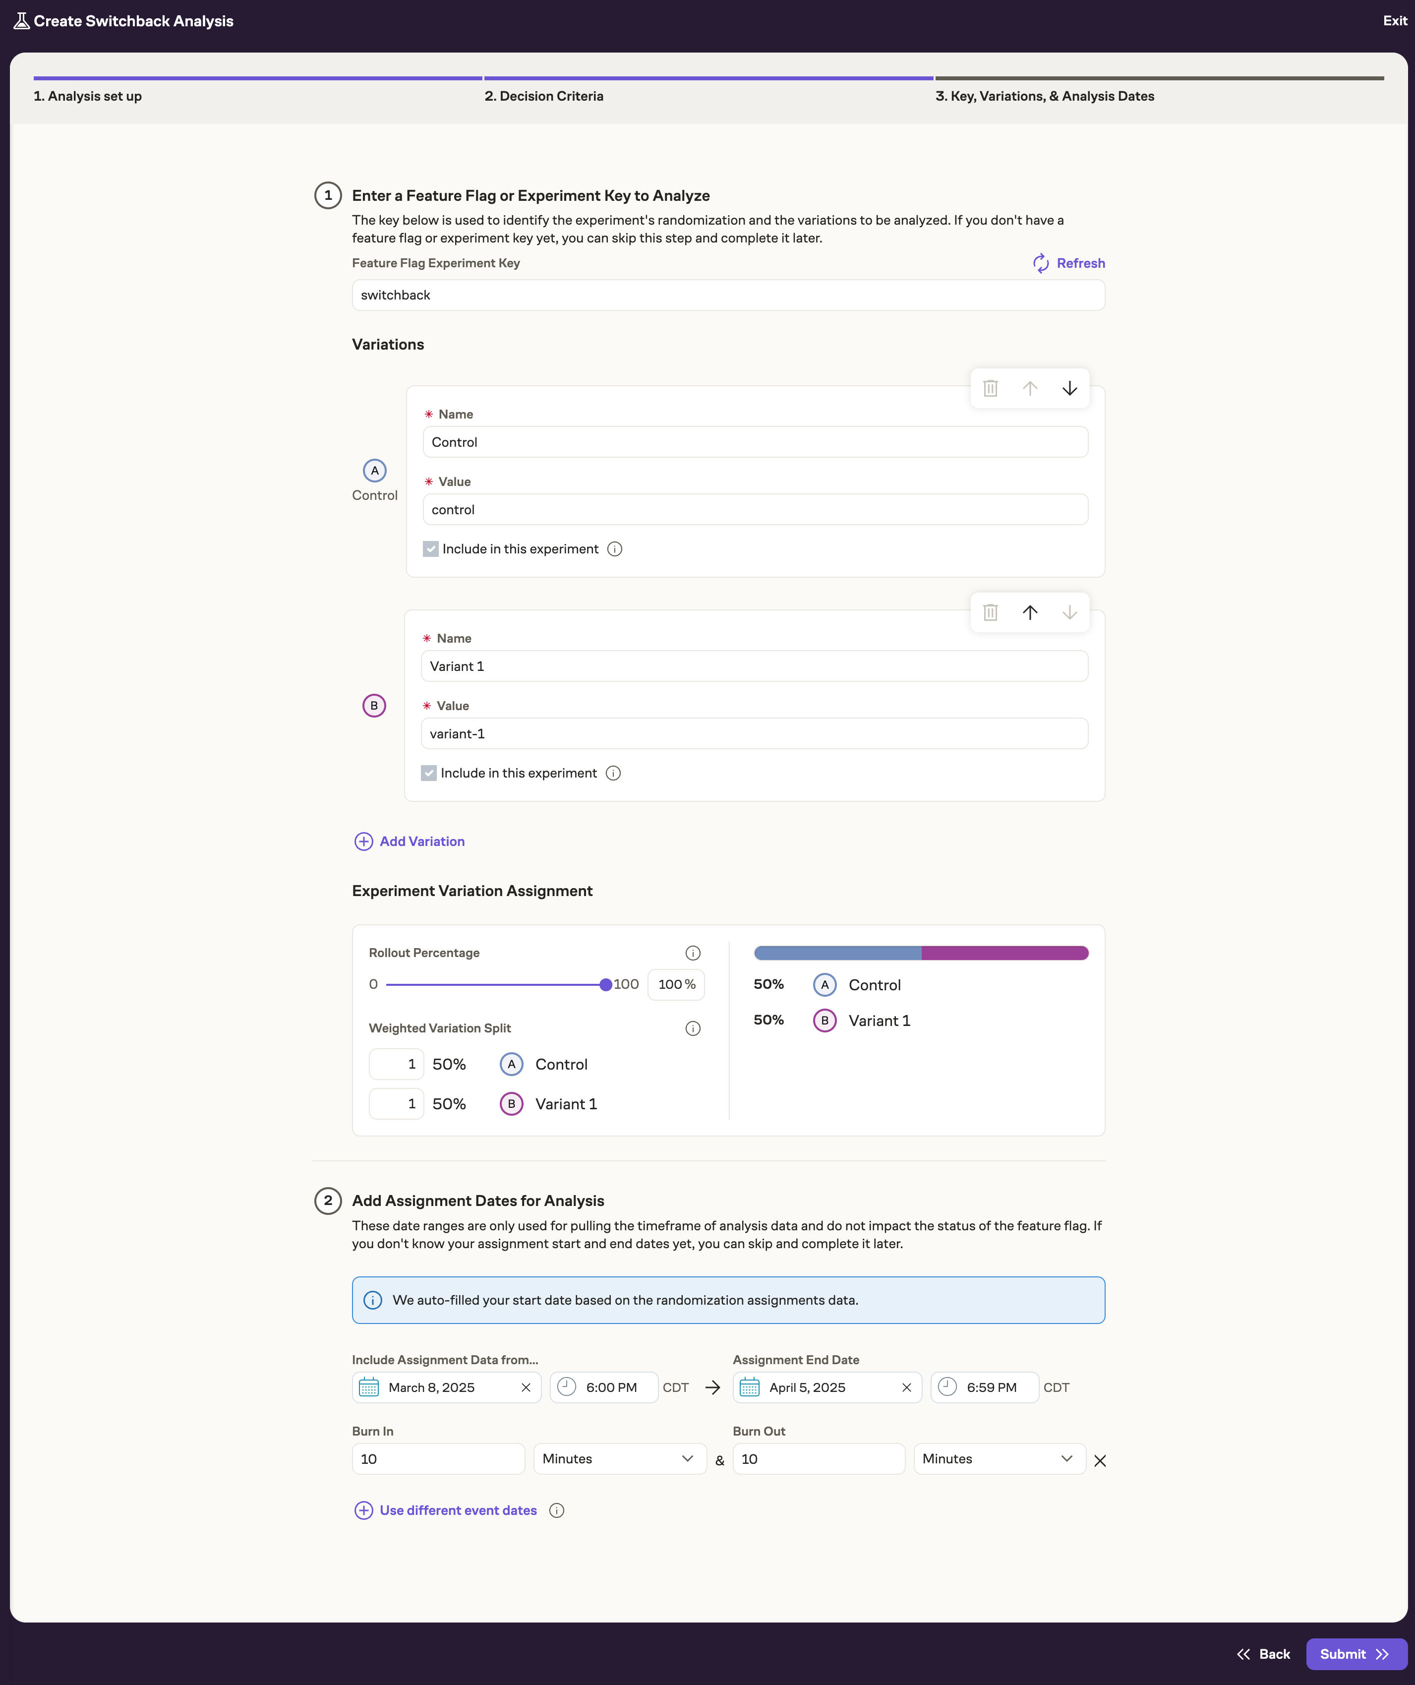This screenshot has height=1685, width=1415.
Task: Click the Feature Flag Experiment Key input field
Action: [x=727, y=295]
